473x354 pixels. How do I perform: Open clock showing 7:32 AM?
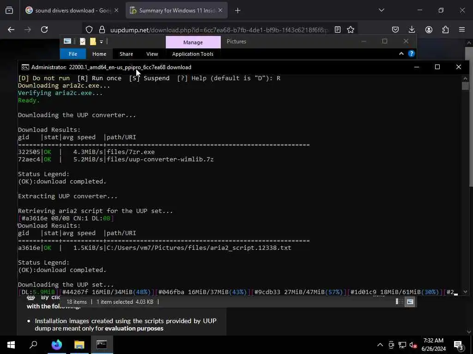click(x=433, y=345)
